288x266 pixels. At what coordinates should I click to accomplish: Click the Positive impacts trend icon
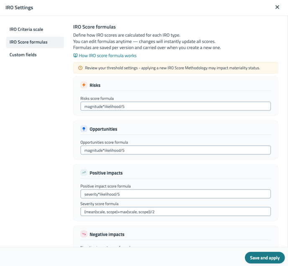[84, 173]
